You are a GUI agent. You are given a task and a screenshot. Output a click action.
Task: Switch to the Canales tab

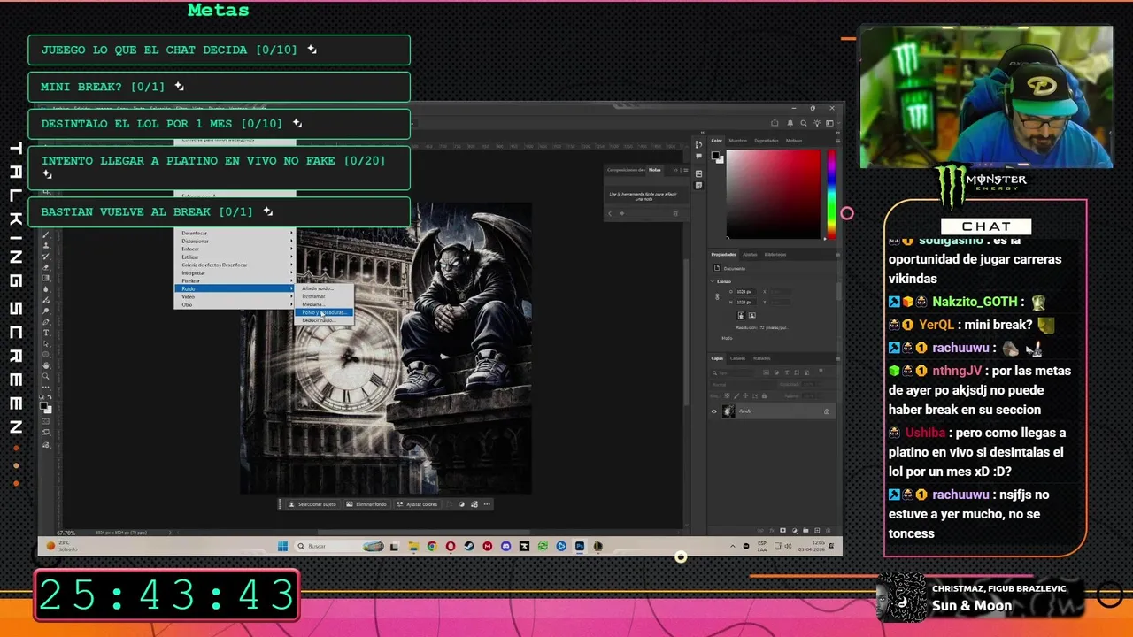pyautogui.click(x=737, y=358)
